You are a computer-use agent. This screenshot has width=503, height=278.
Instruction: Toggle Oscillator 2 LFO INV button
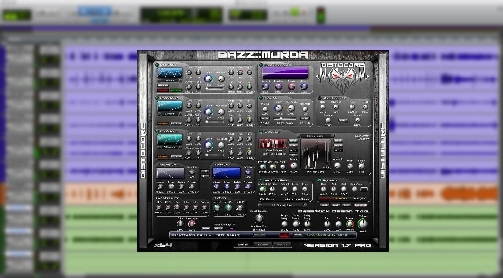pos(163,123)
